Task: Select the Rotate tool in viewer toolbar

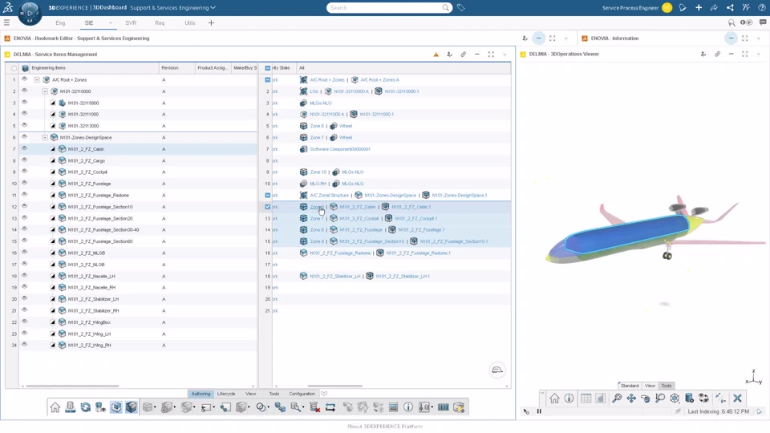Action: (645, 399)
